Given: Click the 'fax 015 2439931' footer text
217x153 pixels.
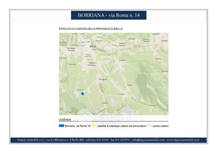Looking at the screenshot, I should tap(120, 140).
